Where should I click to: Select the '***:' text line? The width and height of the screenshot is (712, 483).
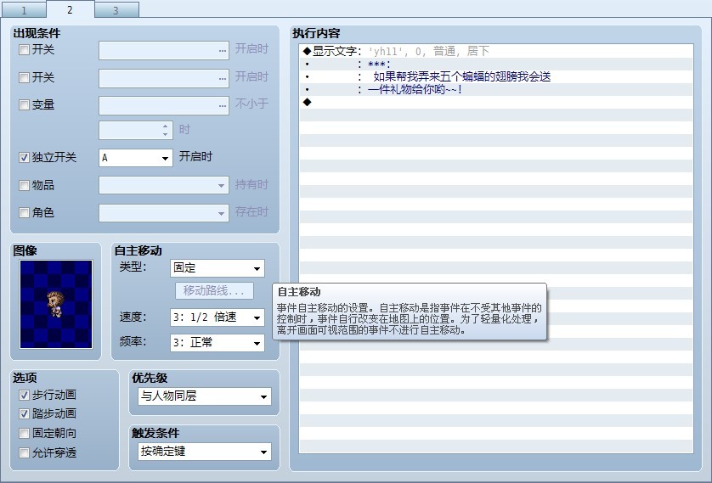pyautogui.click(x=496, y=64)
